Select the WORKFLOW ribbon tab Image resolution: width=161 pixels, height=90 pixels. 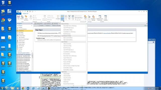coord(25,13)
